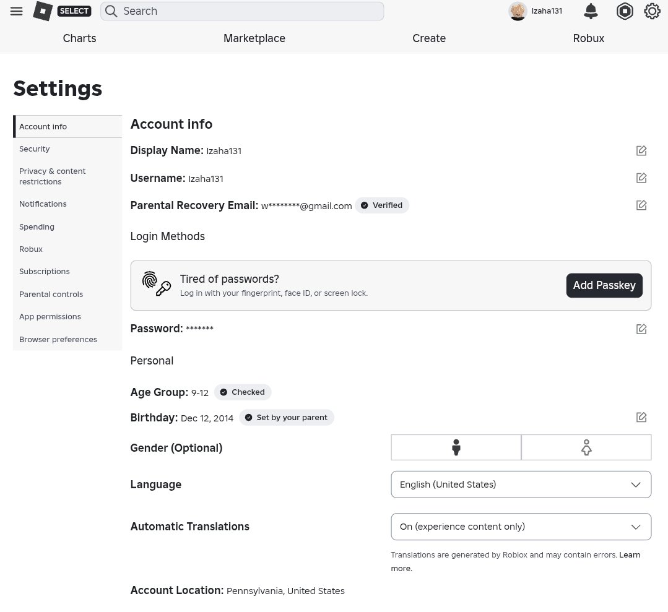Select Account info in the sidebar
Image resolution: width=668 pixels, height=612 pixels.
click(67, 126)
